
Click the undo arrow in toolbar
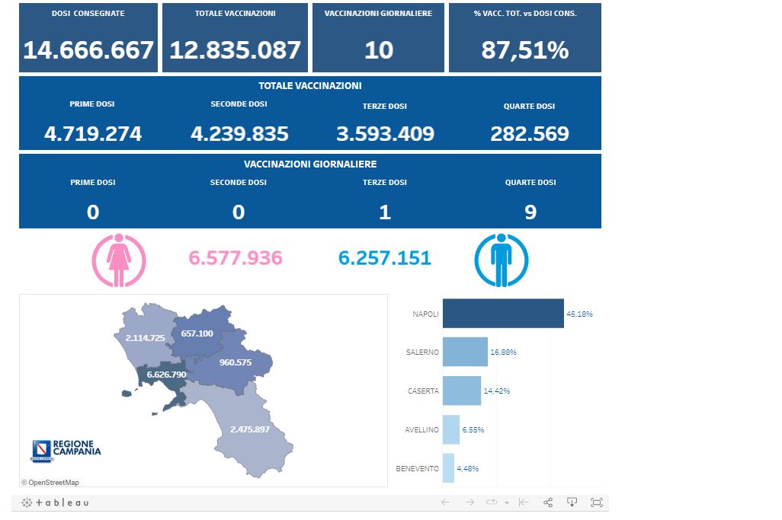click(446, 502)
